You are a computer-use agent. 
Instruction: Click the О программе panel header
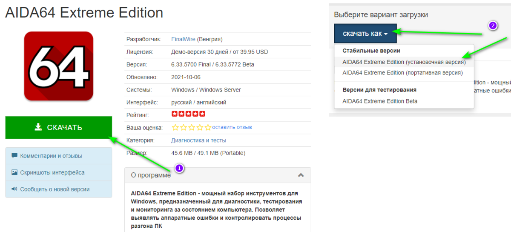tap(218, 175)
